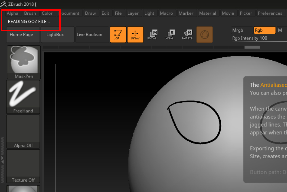Open the Alpha Off selector
The height and width of the screenshot is (192, 287).
(x=23, y=131)
